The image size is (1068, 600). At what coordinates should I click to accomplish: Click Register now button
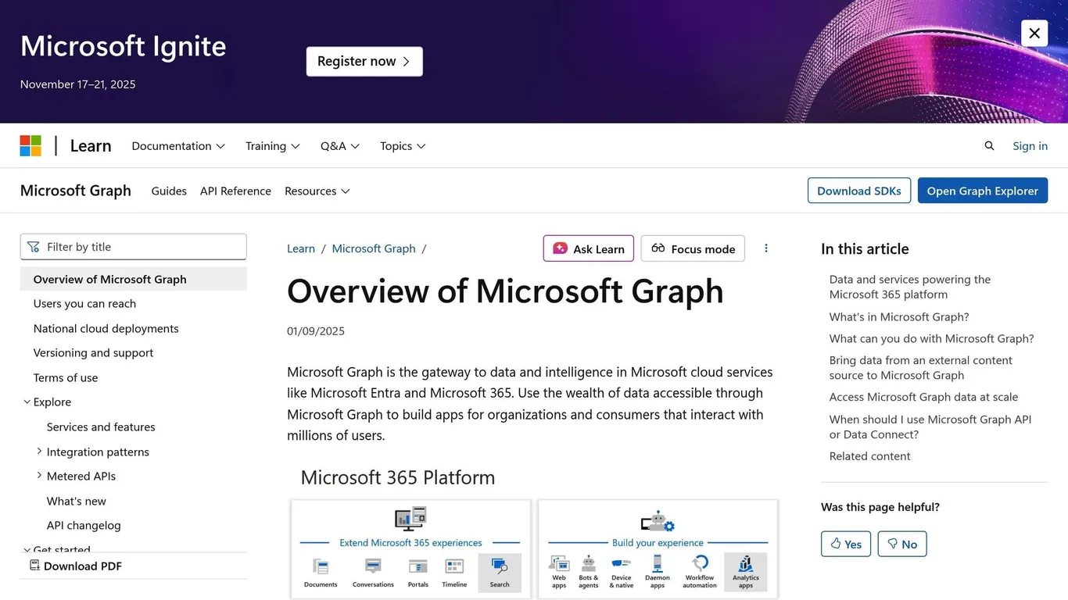pyautogui.click(x=364, y=62)
